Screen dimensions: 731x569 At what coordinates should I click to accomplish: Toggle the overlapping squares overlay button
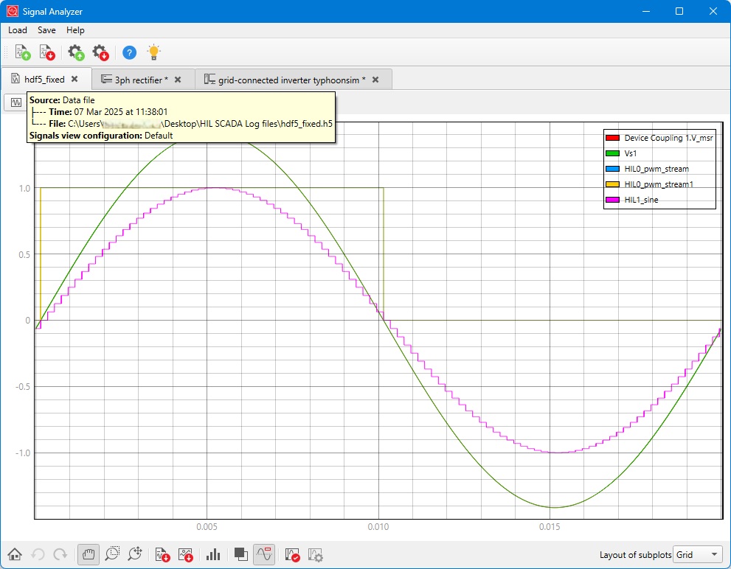pyautogui.click(x=240, y=554)
